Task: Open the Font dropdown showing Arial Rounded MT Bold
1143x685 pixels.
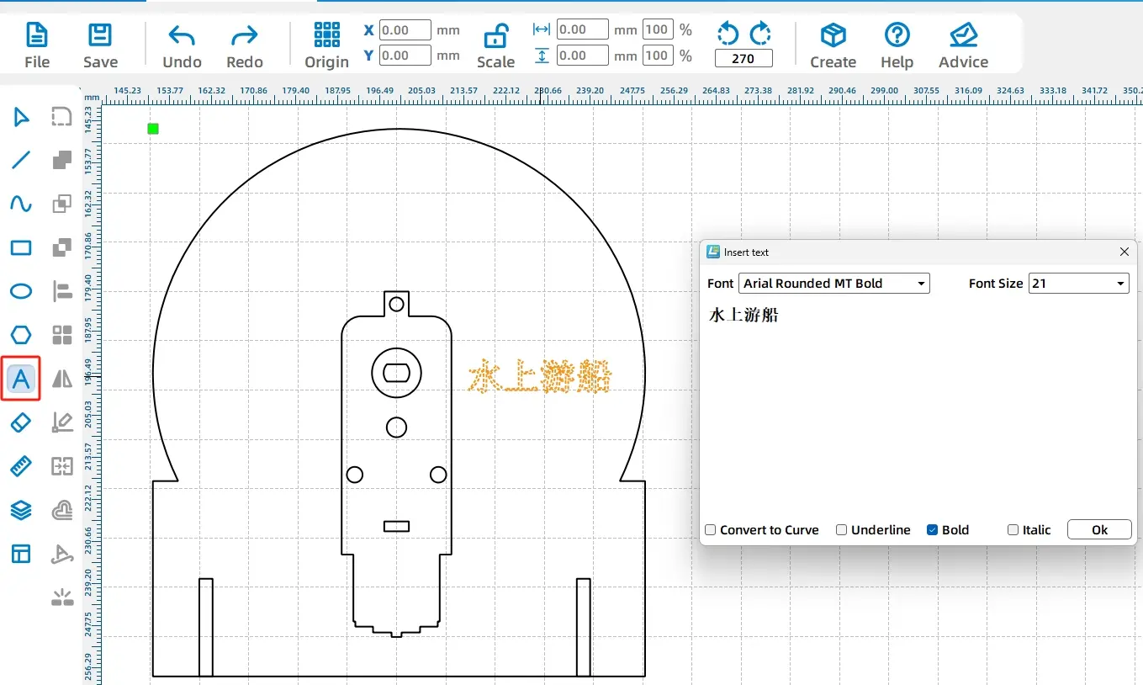Action: coord(834,284)
